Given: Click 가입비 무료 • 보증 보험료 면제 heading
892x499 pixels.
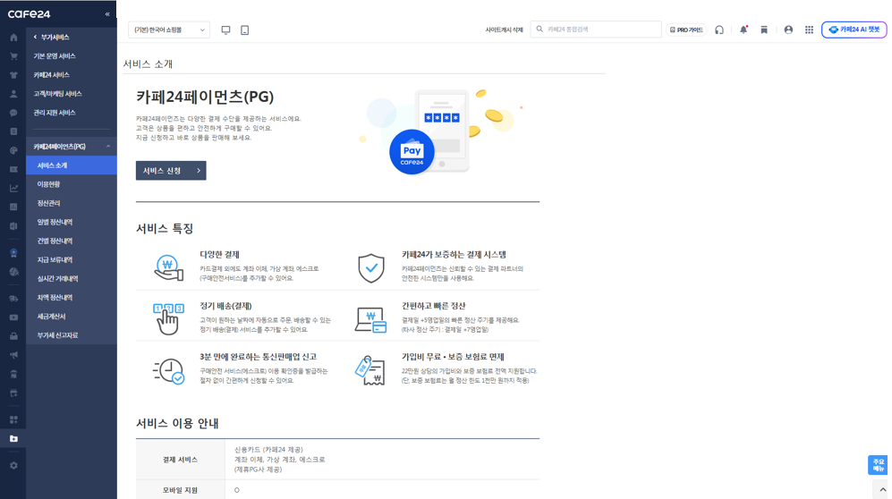Looking at the screenshot, I should tap(453, 357).
